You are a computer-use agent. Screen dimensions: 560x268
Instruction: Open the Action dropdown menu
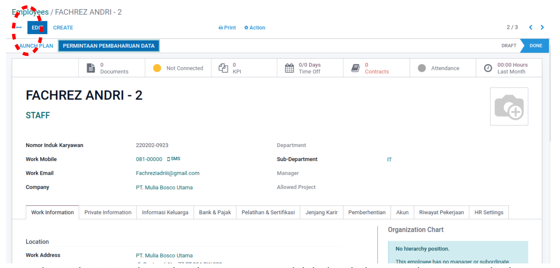pyautogui.click(x=255, y=28)
